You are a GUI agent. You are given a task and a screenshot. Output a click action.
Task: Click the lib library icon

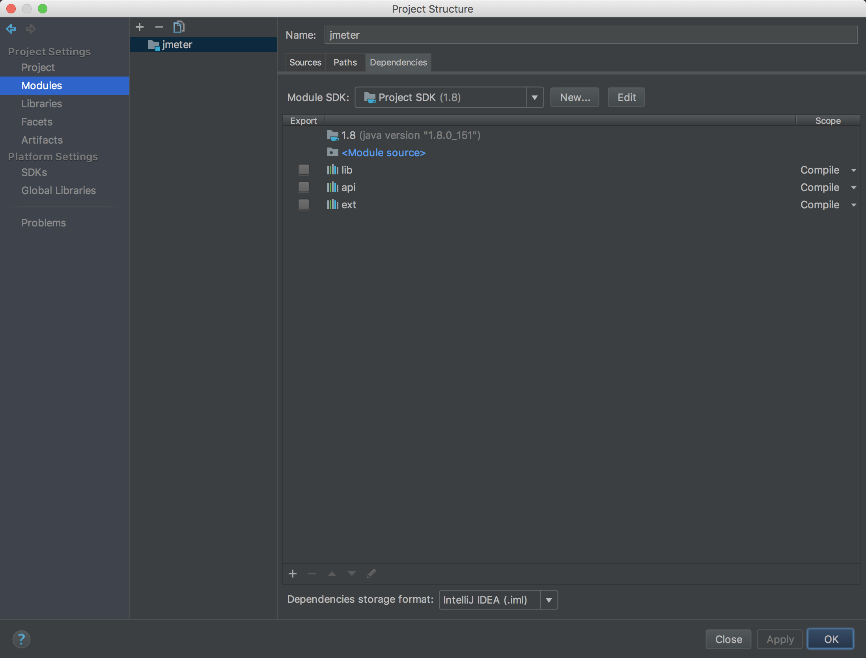[x=332, y=170]
